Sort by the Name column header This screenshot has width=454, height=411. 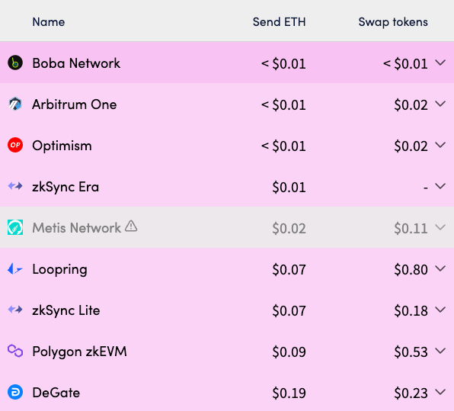coord(49,22)
